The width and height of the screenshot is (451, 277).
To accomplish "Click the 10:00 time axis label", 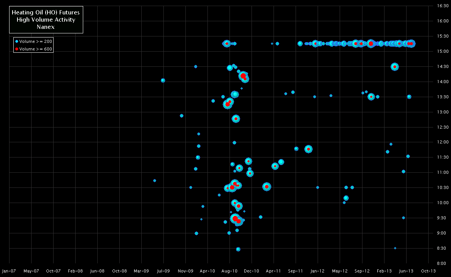I will click(443, 203).
